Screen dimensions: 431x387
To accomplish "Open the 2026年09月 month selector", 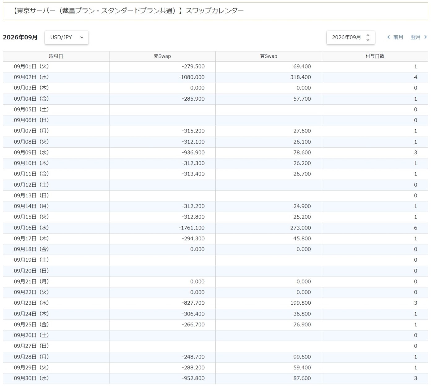I will [x=351, y=37].
